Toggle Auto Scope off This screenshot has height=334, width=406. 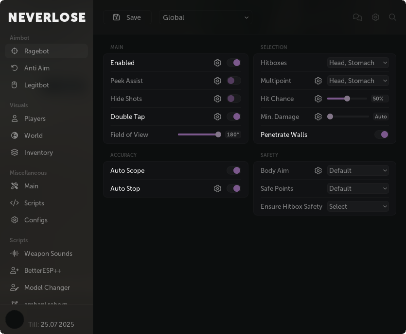coord(234,170)
